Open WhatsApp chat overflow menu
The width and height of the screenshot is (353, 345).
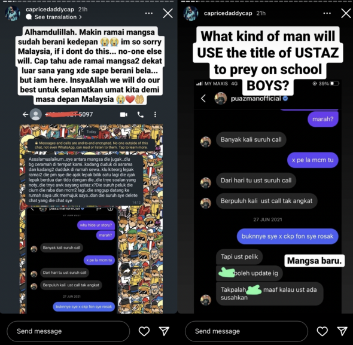[x=155, y=115]
